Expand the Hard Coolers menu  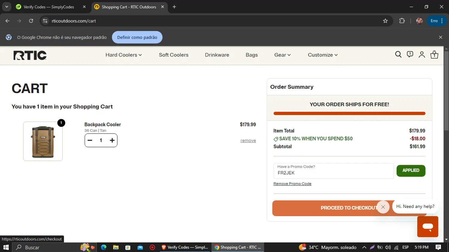pyautogui.click(x=124, y=55)
